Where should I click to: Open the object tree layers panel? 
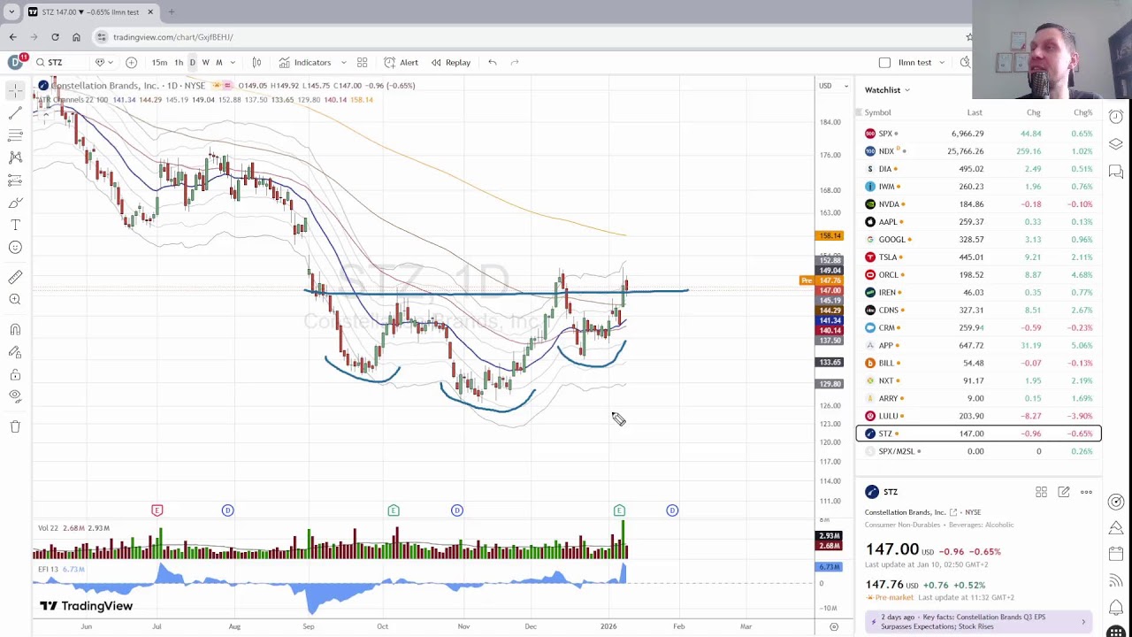click(1116, 144)
